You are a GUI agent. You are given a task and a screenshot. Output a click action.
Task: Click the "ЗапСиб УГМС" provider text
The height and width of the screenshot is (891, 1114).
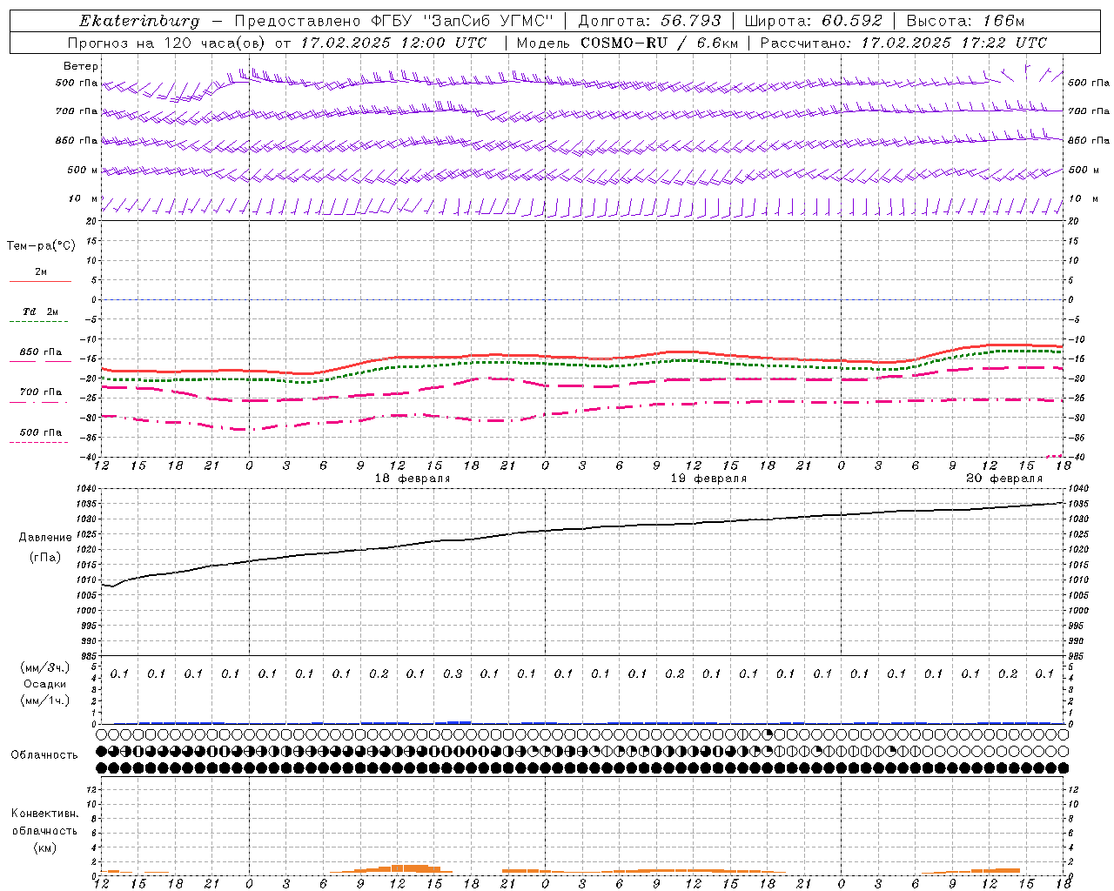click(x=487, y=21)
